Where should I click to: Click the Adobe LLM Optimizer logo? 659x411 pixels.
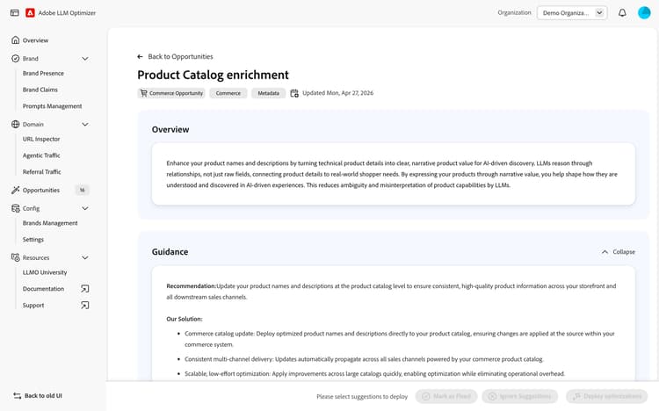point(30,12)
